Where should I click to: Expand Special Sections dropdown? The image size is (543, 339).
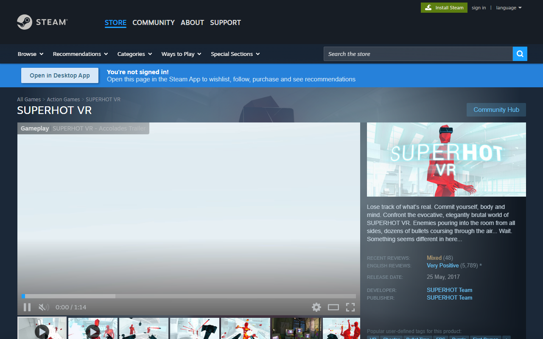(235, 54)
